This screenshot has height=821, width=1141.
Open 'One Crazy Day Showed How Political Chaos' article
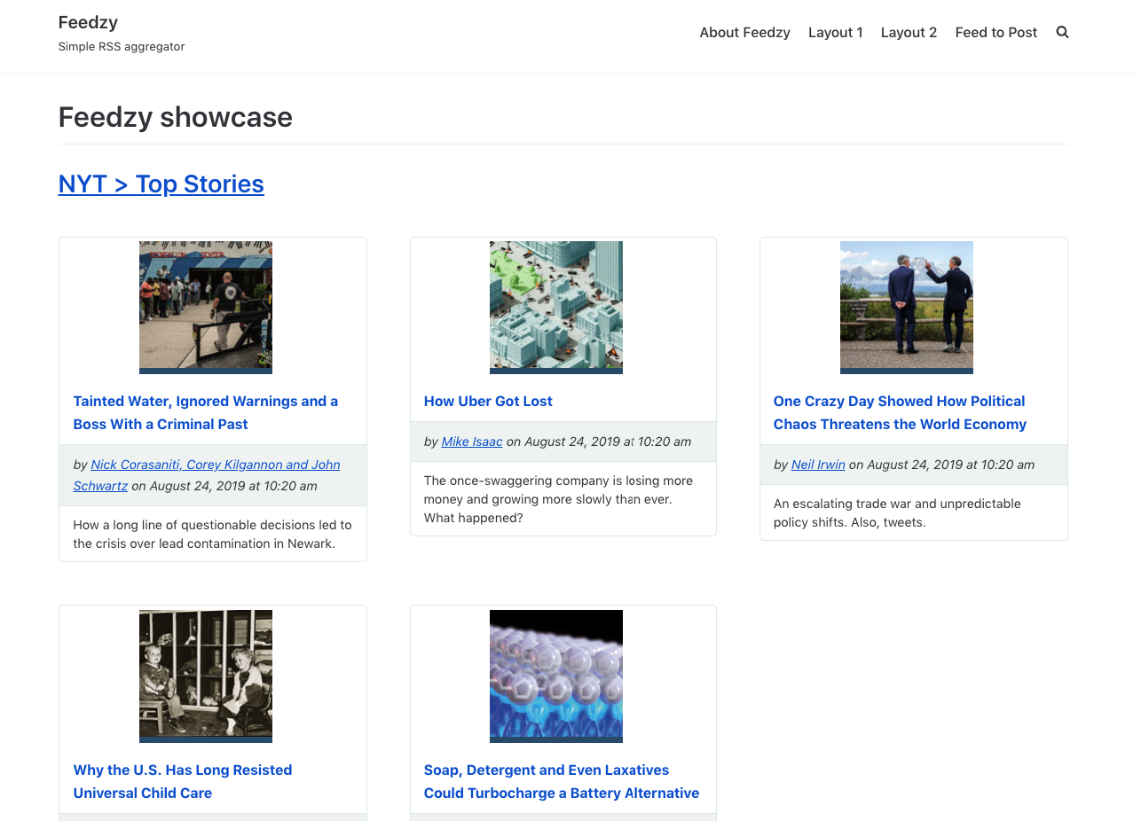click(x=900, y=412)
